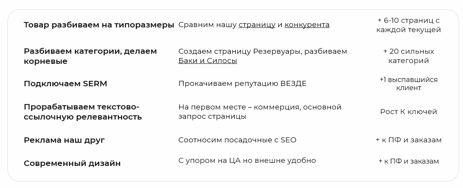Image resolution: width=463 pixels, height=188 pixels.
Task: Click the description "Соотносим посадочные с SEO"
Action: [237, 140]
